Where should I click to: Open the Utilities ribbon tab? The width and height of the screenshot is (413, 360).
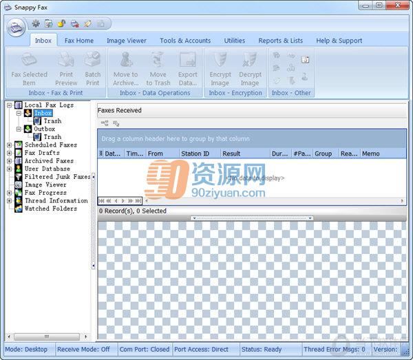[235, 41]
